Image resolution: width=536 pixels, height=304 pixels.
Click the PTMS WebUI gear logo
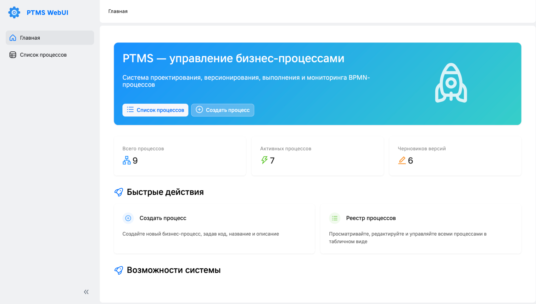point(14,12)
